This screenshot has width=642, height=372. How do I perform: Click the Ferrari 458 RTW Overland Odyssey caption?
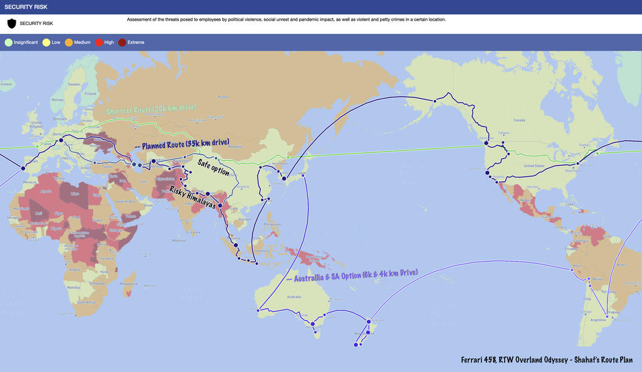click(547, 360)
